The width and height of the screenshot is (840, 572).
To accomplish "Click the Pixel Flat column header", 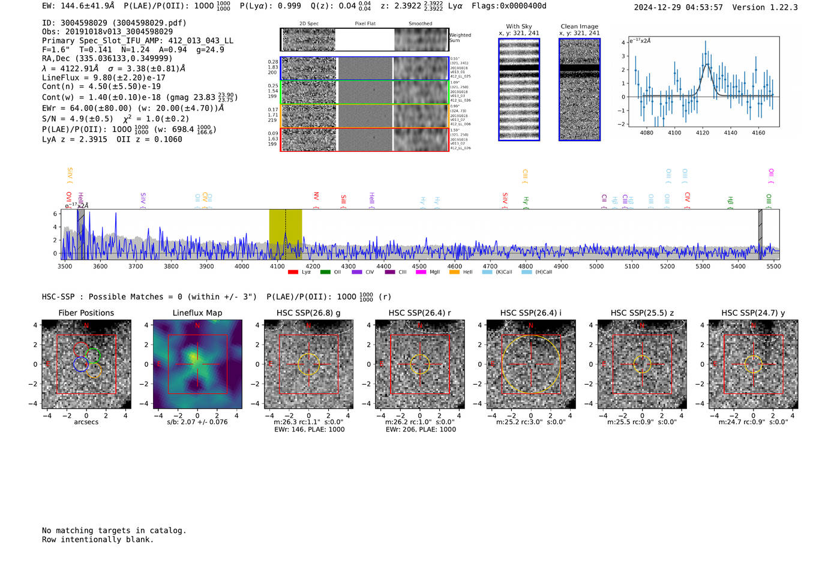I will pyautogui.click(x=365, y=23).
